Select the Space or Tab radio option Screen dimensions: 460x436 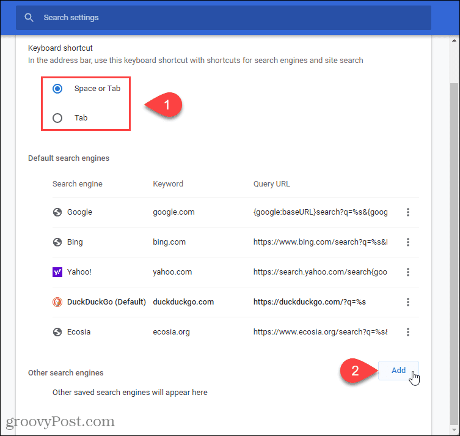pyautogui.click(x=57, y=89)
